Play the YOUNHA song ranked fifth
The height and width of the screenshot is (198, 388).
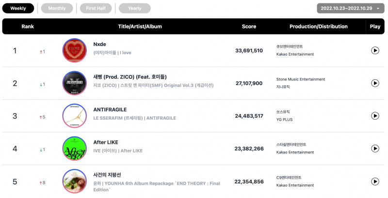[375, 182]
